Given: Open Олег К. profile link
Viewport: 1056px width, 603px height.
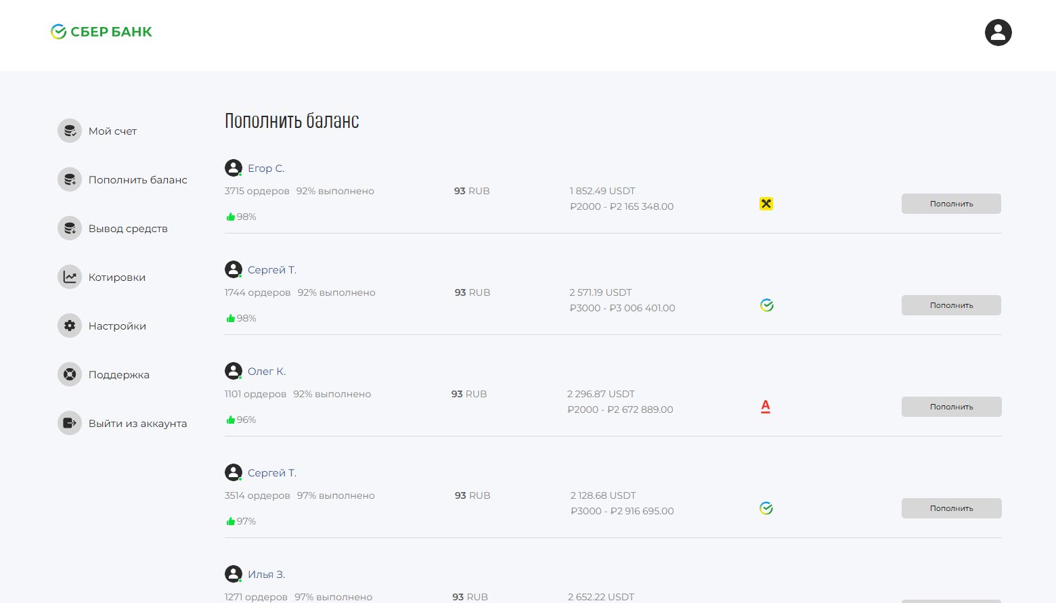Looking at the screenshot, I should coord(267,372).
